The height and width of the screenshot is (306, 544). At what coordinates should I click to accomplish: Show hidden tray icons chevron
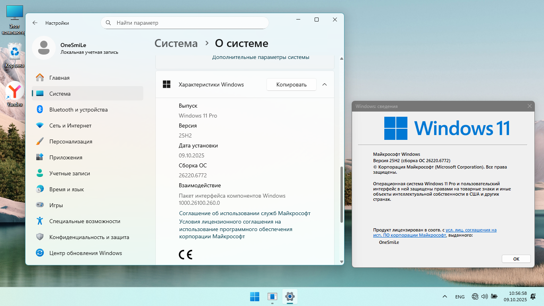click(444, 297)
